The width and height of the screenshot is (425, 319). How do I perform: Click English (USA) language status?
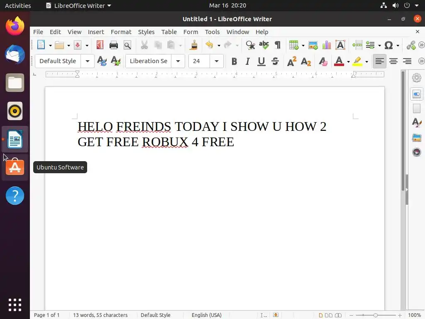coord(207,315)
